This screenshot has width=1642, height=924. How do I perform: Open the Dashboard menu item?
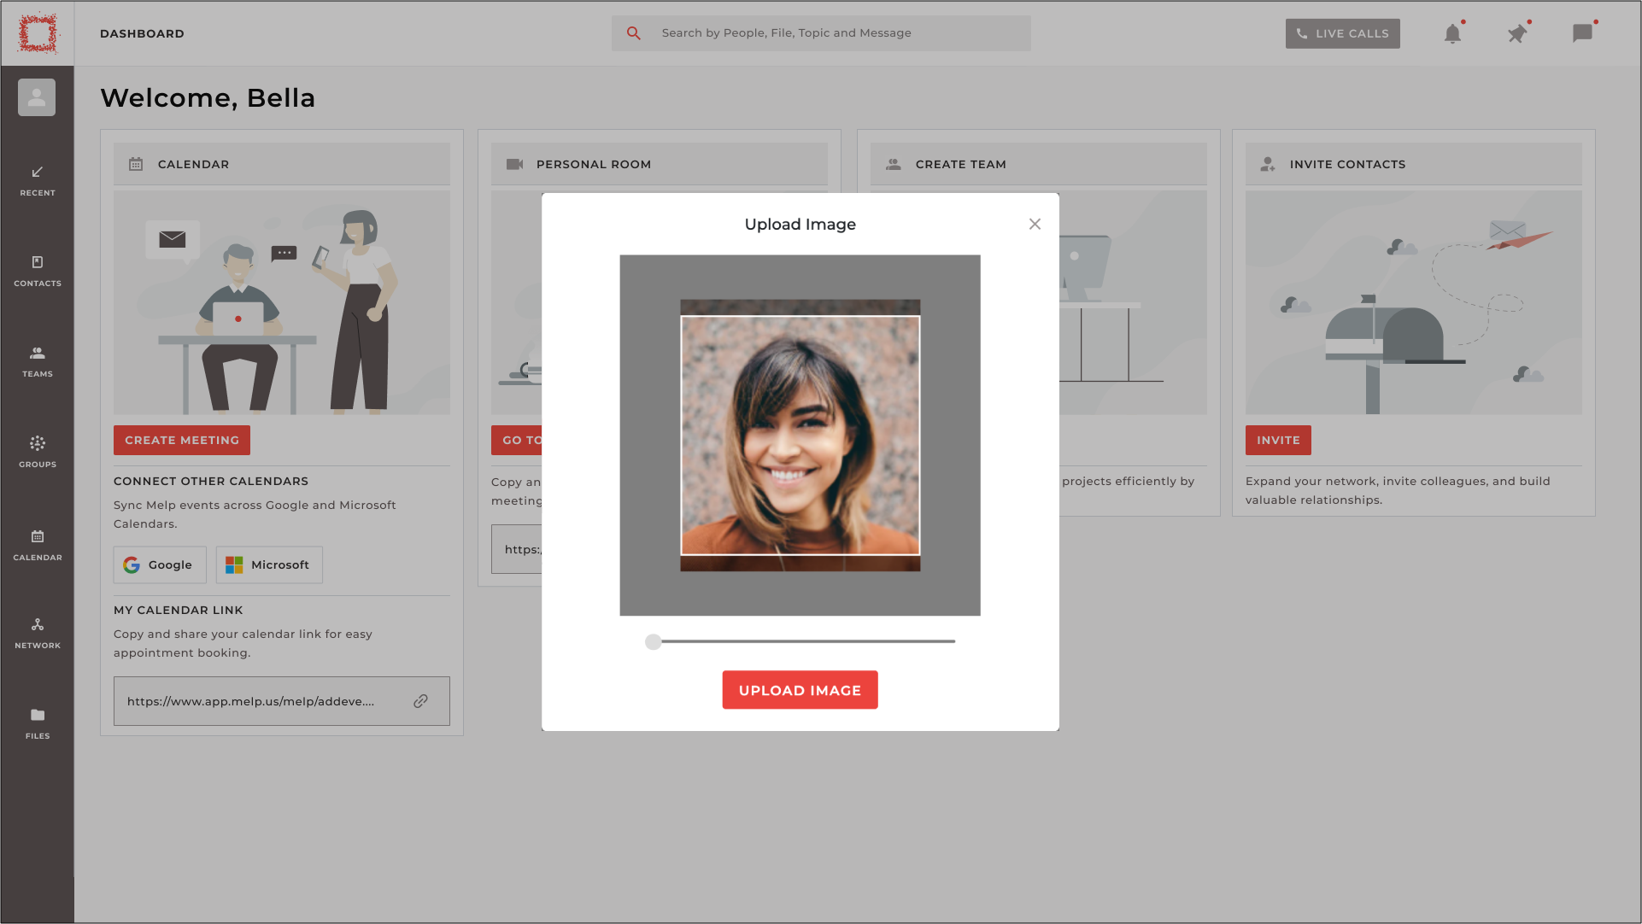[x=142, y=32]
